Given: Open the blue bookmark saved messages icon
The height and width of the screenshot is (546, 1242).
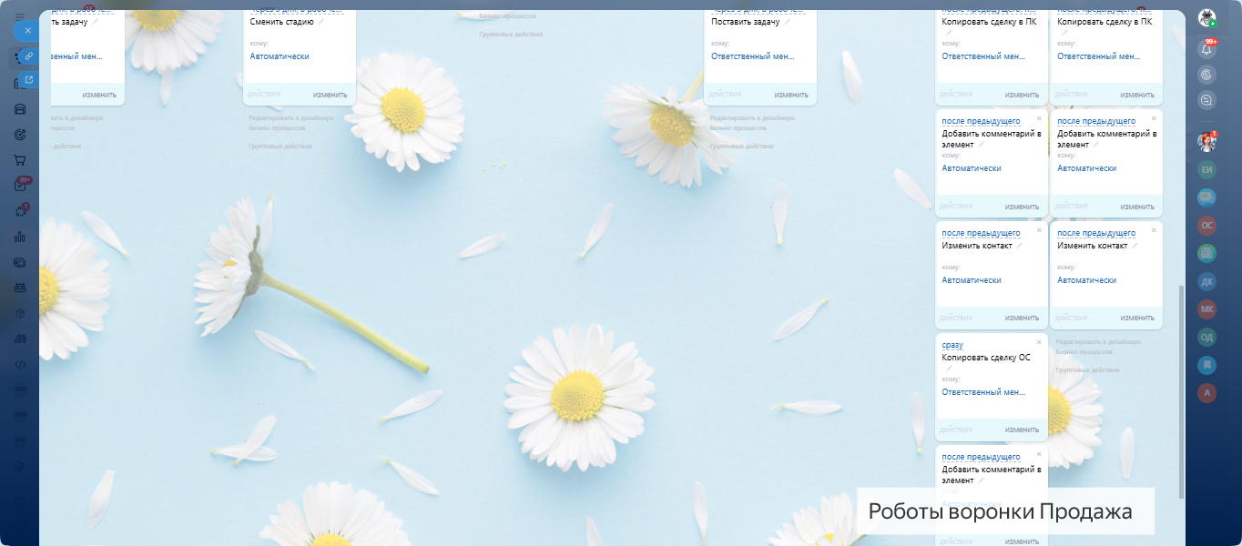Looking at the screenshot, I should [x=1206, y=365].
